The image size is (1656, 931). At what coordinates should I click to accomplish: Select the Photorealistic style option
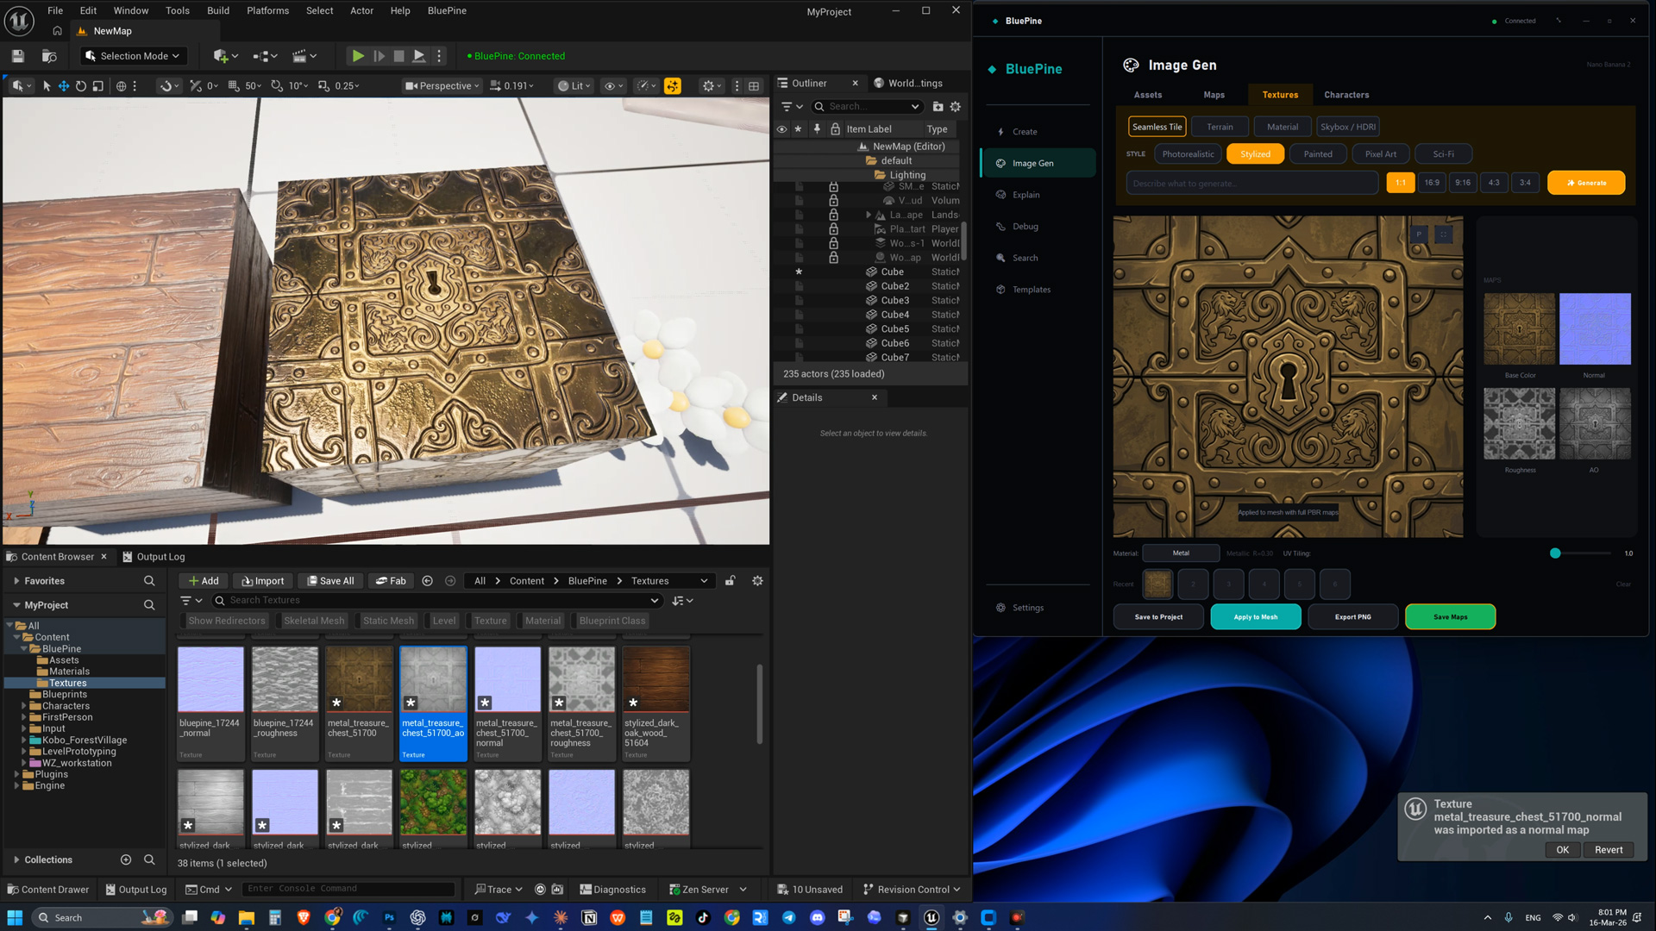[1187, 154]
